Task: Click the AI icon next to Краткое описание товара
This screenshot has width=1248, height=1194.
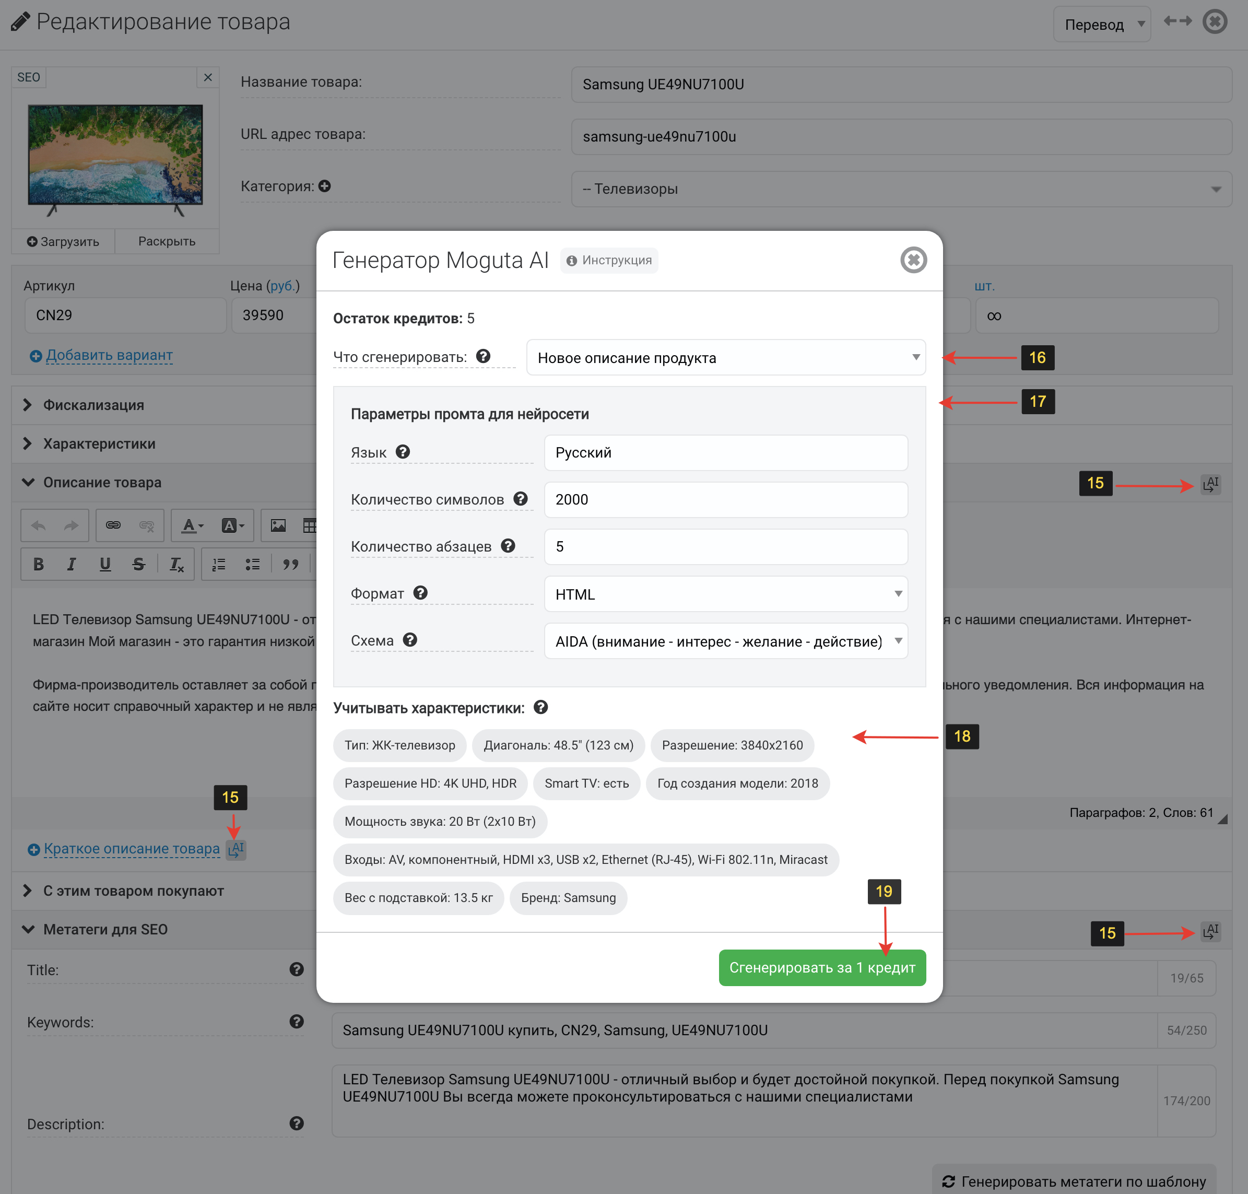Action: click(236, 849)
